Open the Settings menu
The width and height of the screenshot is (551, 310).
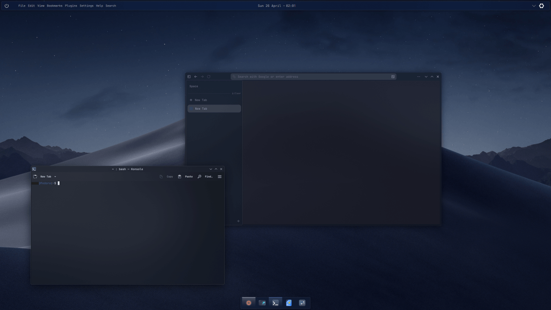point(86,6)
